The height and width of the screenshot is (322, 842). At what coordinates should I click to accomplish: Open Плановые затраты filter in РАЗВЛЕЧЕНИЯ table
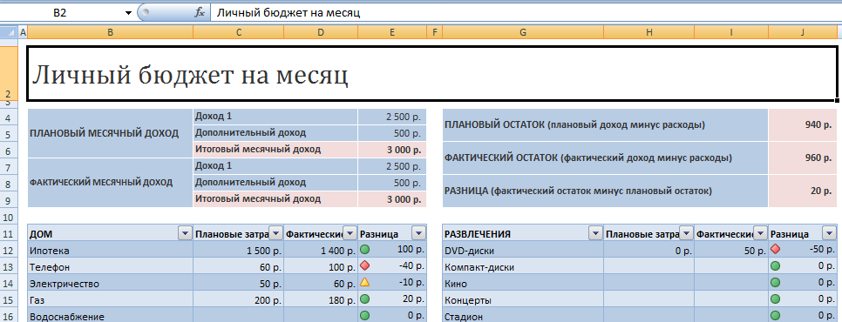click(686, 233)
